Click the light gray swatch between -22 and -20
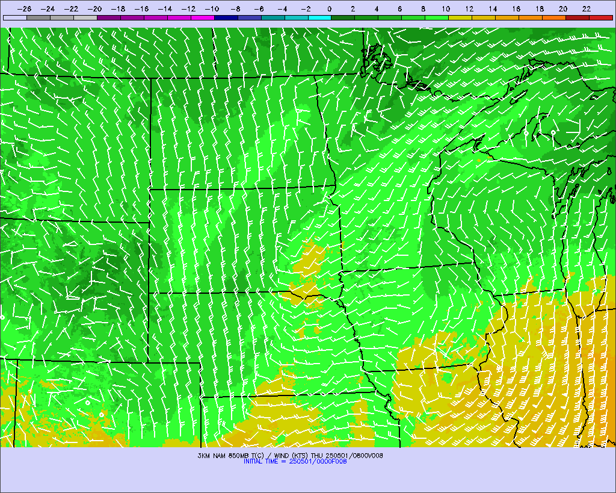616x493 pixels. click(85, 17)
